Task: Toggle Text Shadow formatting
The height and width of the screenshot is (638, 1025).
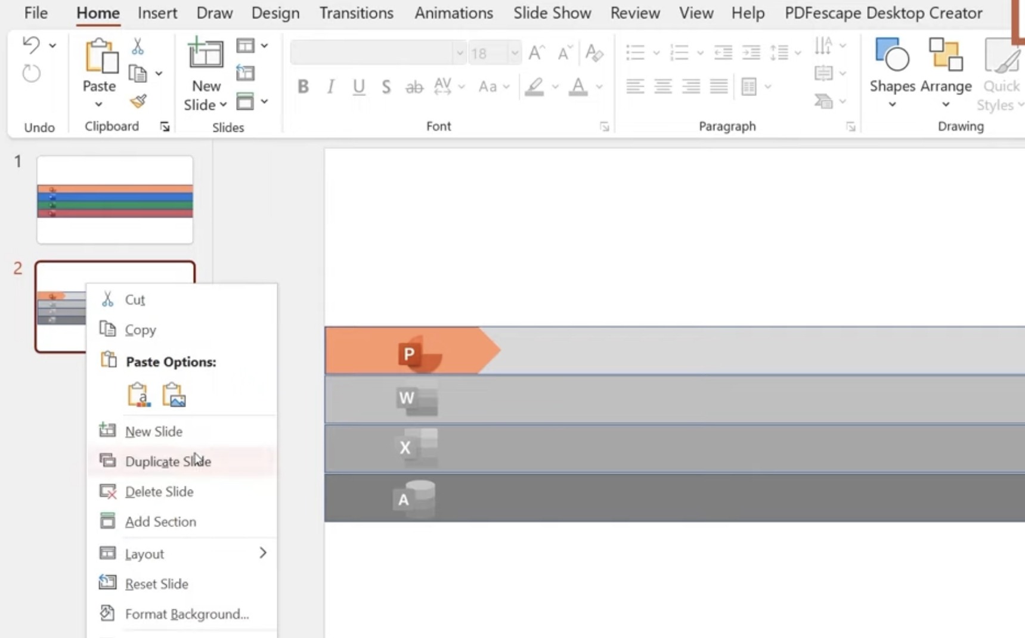Action: tap(386, 87)
